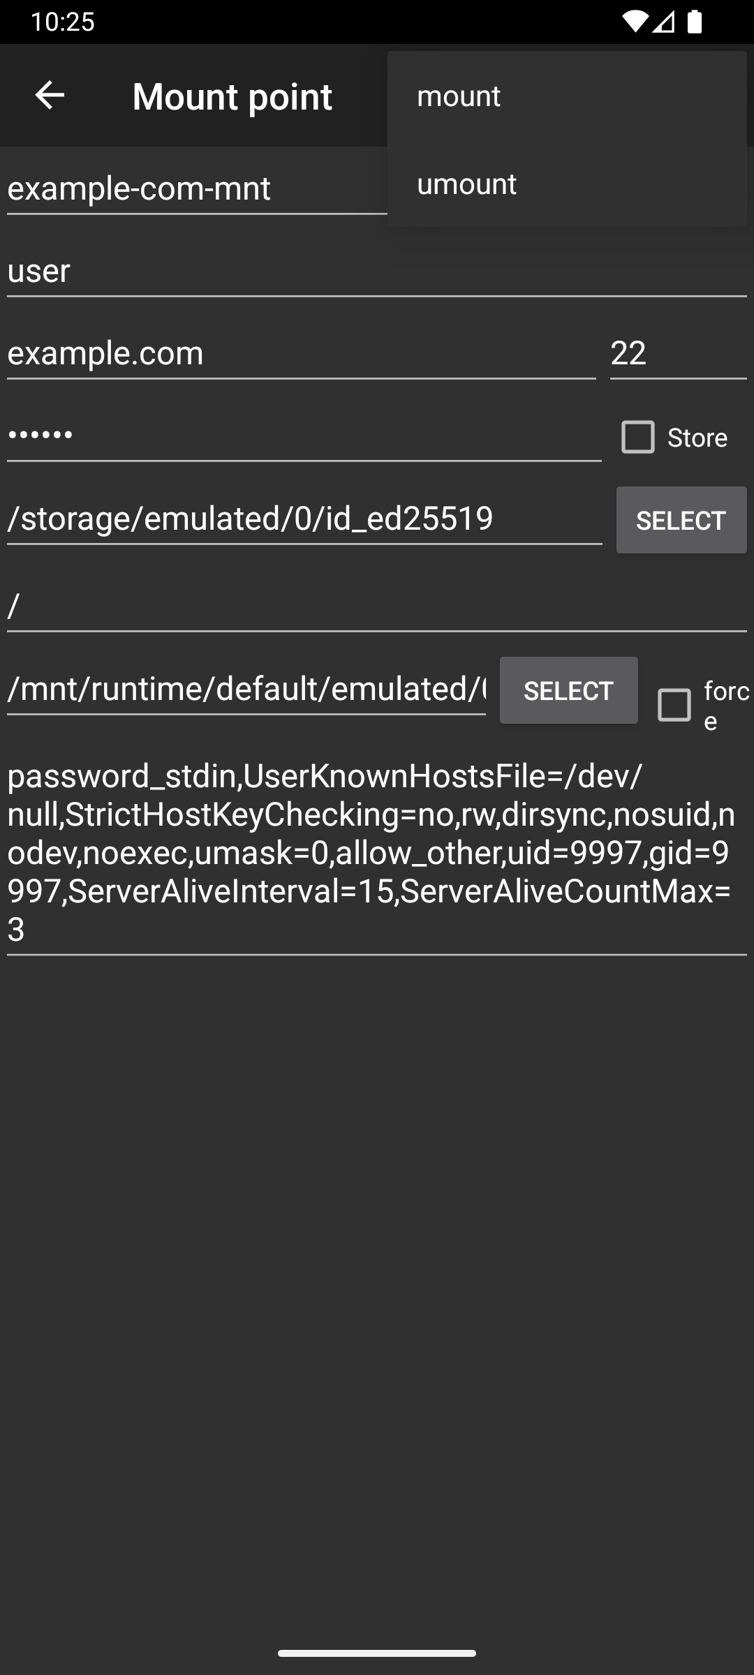Focus the masked password field
This screenshot has width=754, height=1675.
[x=304, y=435]
